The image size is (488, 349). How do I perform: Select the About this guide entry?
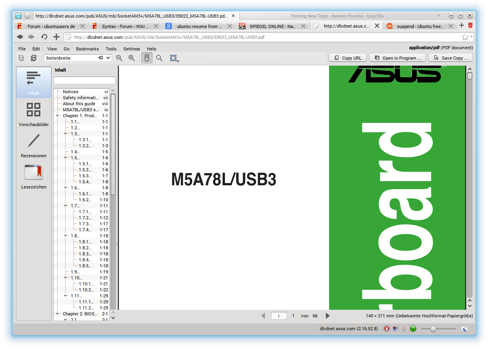(x=79, y=104)
